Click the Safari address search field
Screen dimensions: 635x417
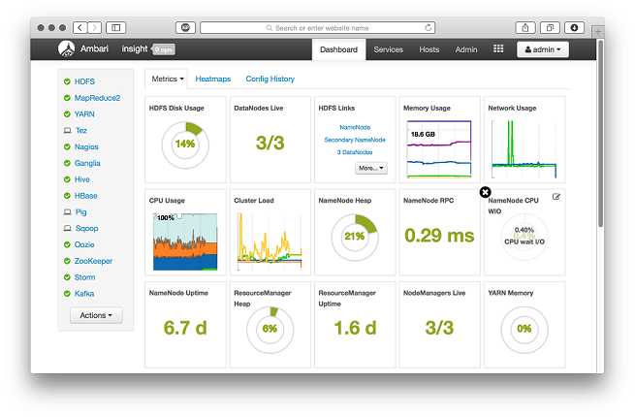click(x=318, y=27)
